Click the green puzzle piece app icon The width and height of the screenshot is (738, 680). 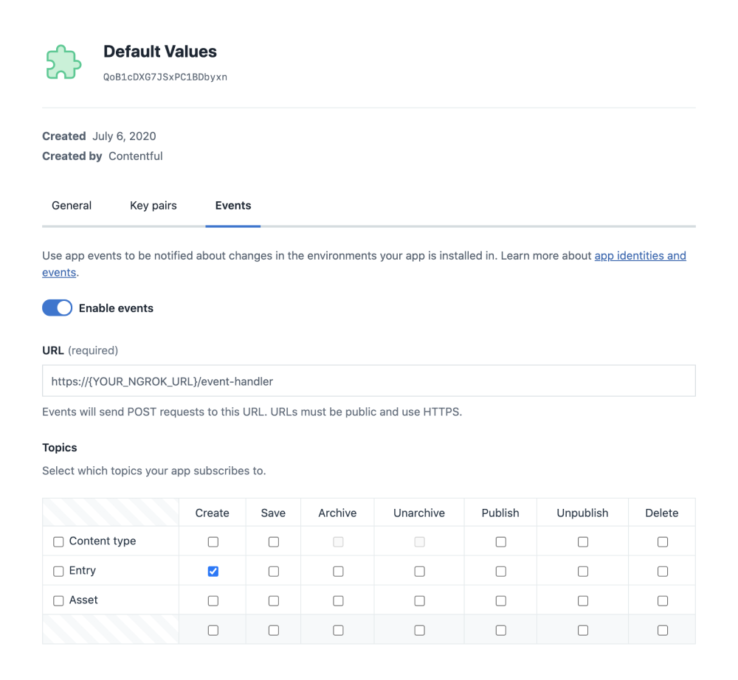pos(63,61)
